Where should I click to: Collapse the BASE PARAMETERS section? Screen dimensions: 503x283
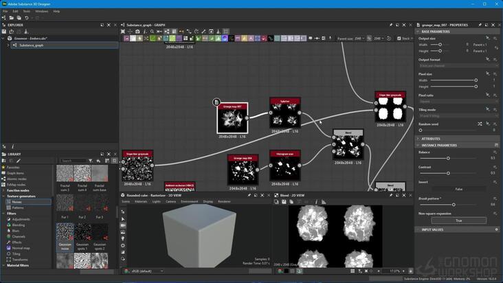point(457,32)
